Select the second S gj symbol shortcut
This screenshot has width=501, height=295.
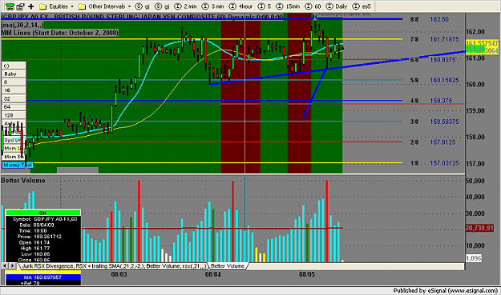162,6
